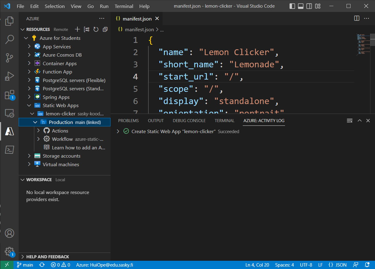
Task: Click the feedback icon in status bar
Action: point(356,265)
